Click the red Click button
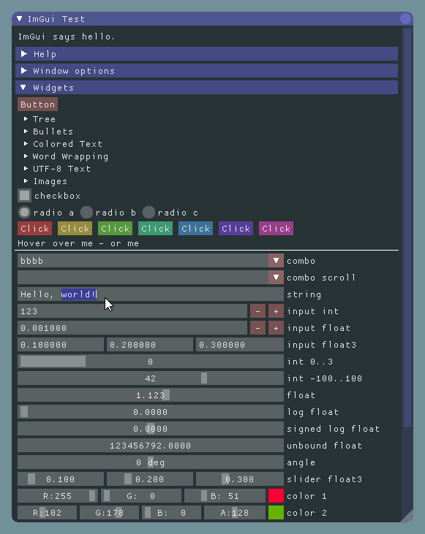The width and height of the screenshot is (425, 534). tap(34, 228)
